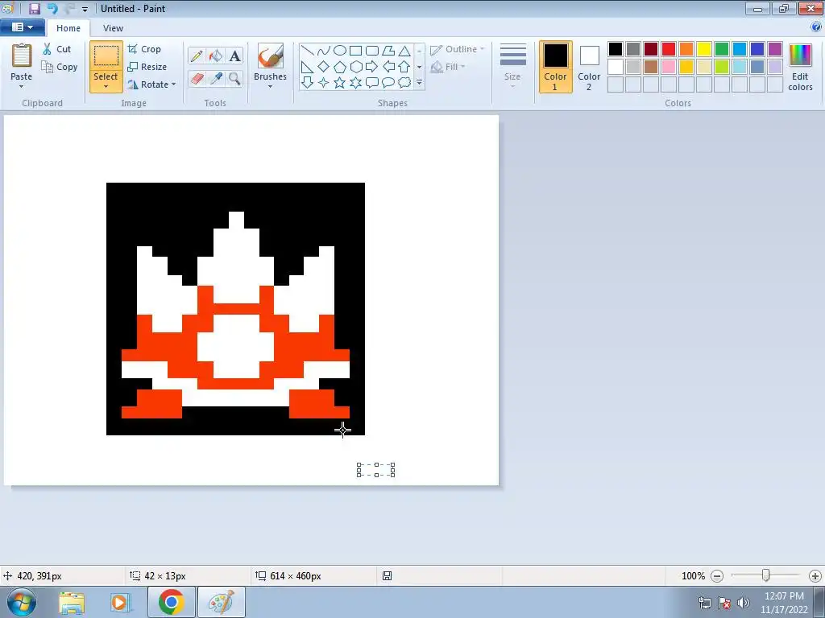
Task: Select the Hexagon shape
Action: pyautogui.click(x=355, y=67)
